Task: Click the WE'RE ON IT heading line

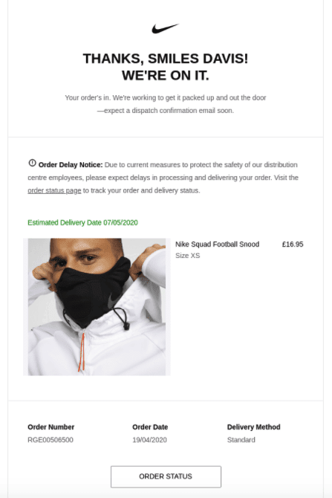Action: point(166,76)
